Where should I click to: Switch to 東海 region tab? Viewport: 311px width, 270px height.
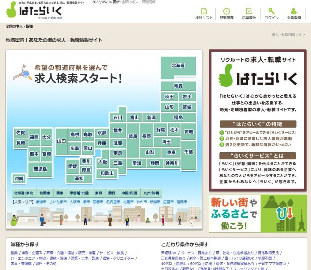[x=98, y=193]
